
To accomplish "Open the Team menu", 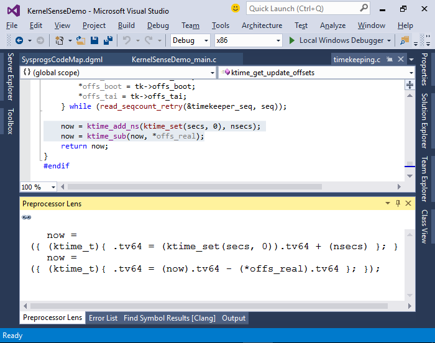I will pyautogui.click(x=190, y=25).
